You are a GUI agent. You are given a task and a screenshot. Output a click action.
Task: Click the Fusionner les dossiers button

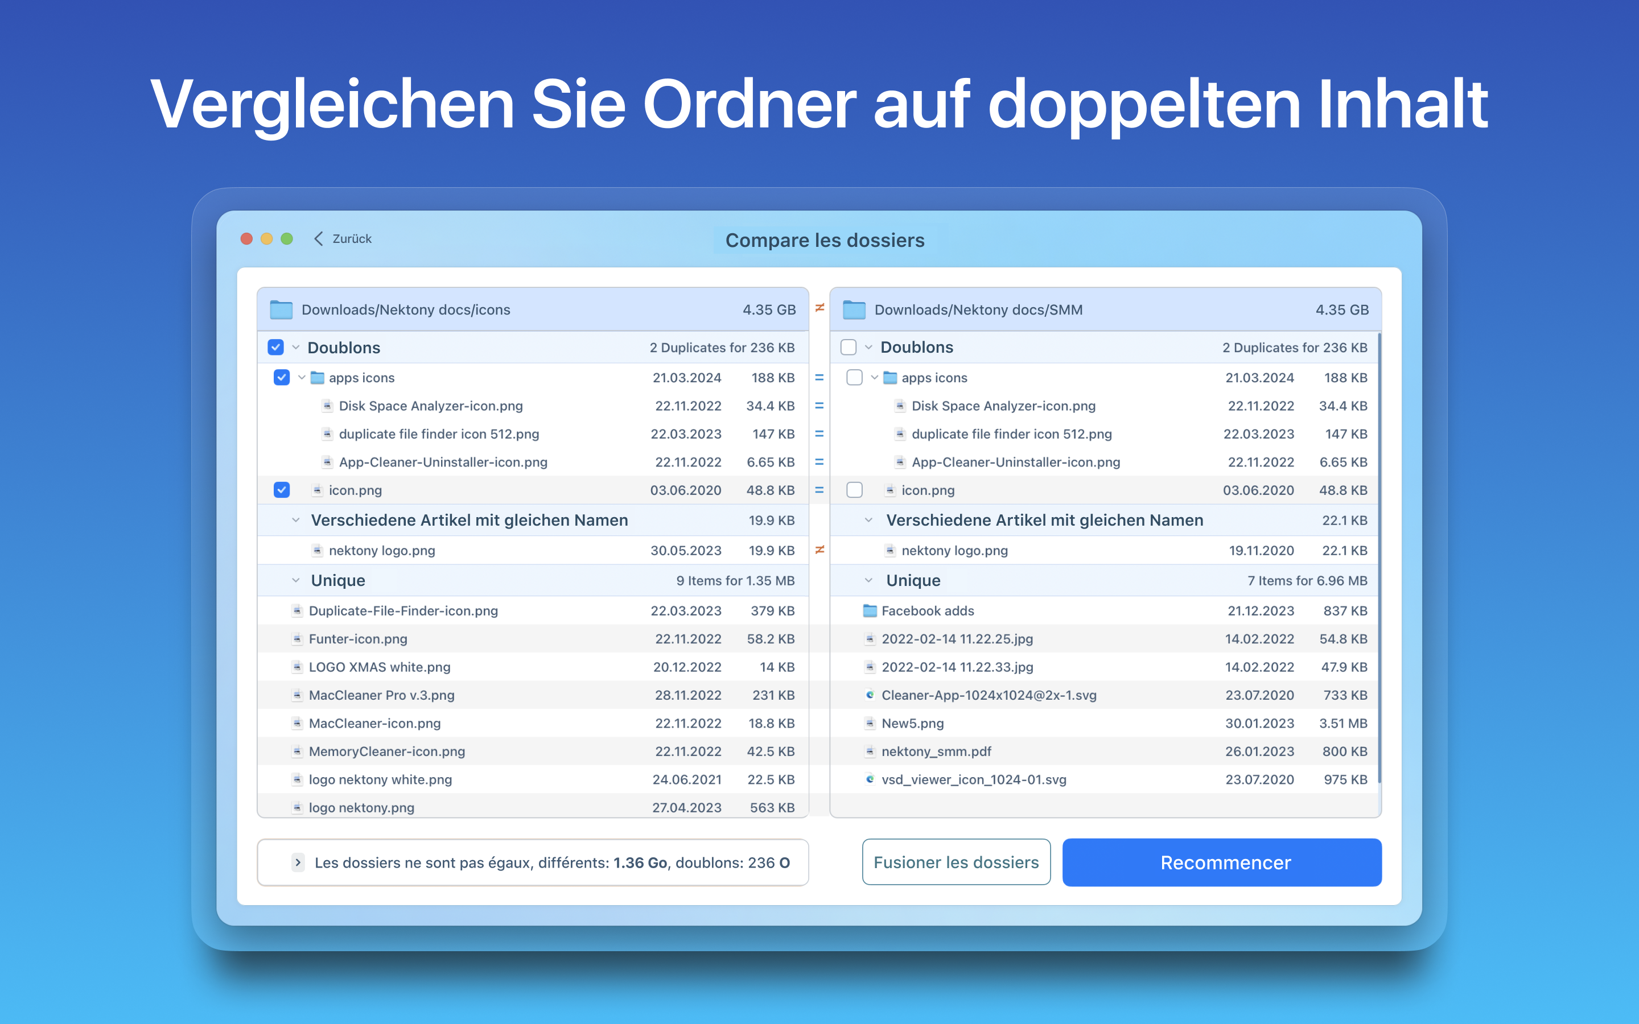[956, 862]
